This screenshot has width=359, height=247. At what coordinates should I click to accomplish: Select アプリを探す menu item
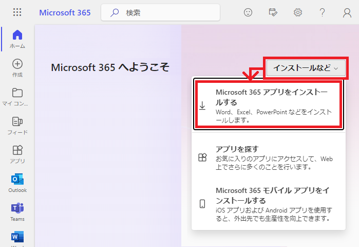click(268, 158)
